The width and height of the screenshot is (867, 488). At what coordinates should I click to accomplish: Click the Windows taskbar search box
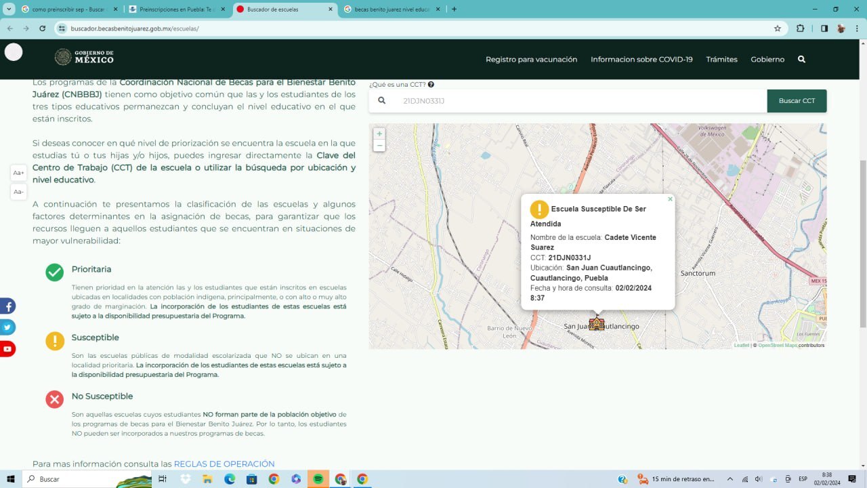(x=88, y=479)
